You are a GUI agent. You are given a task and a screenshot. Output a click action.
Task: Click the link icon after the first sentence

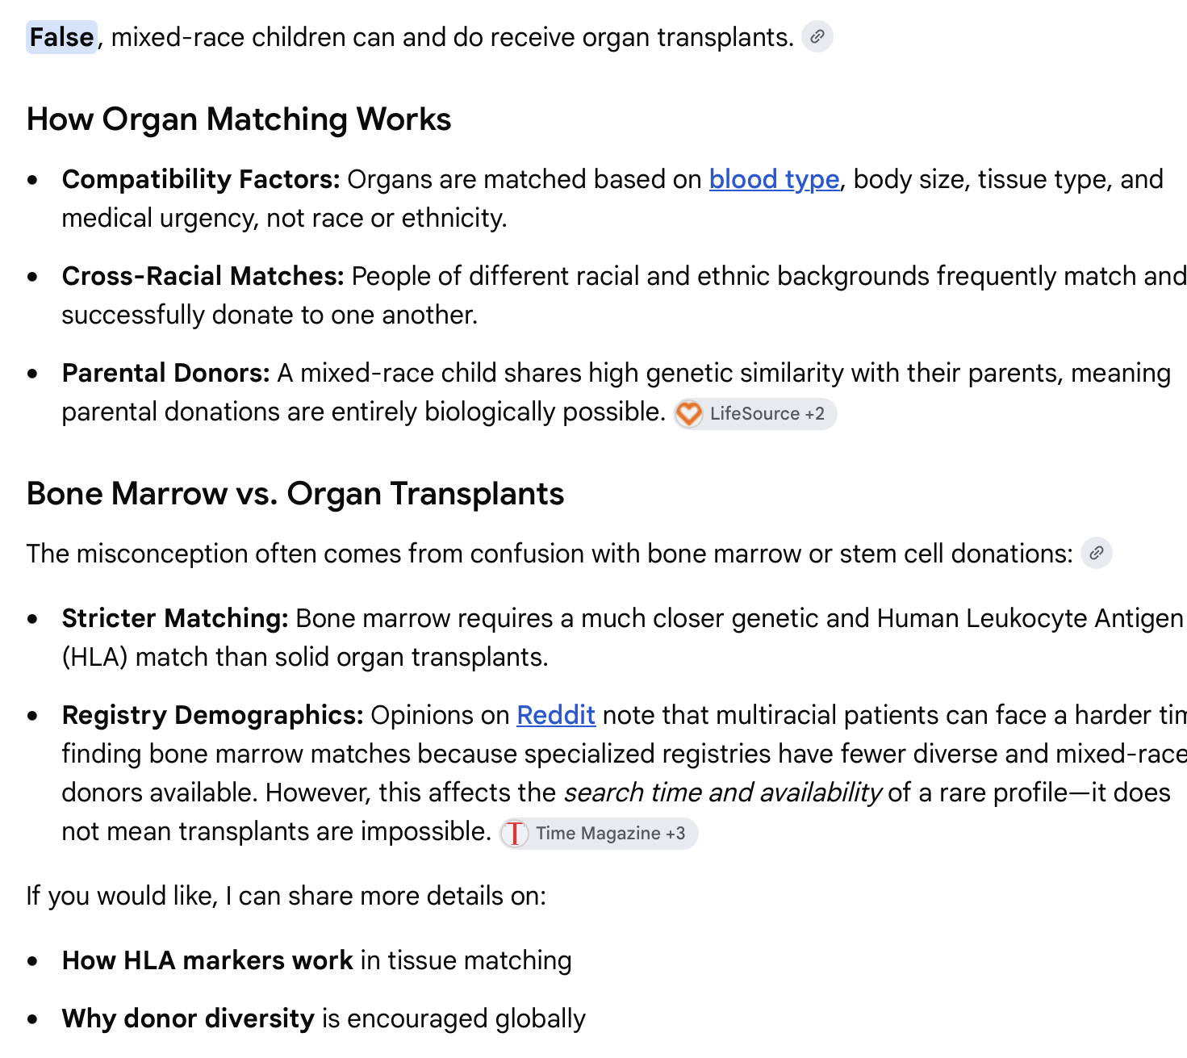pyautogui.click(x=817, y=37)
